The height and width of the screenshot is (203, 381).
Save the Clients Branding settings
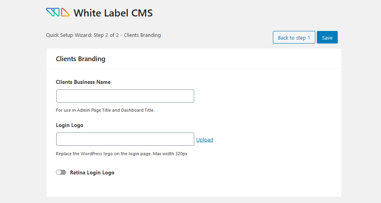pos(327,37)
